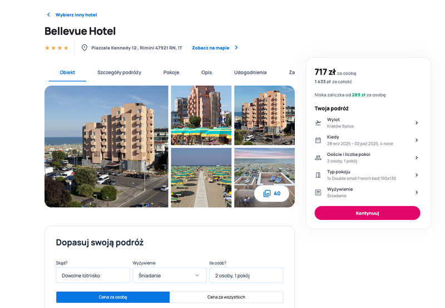Switch to Cena za wszystkich pricing
The image size is (445, 308).
226,297
